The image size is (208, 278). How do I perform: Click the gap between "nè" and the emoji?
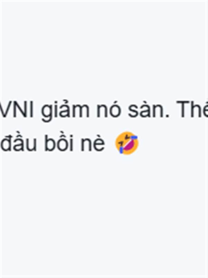pyautogui.click(x=110, y=143)
